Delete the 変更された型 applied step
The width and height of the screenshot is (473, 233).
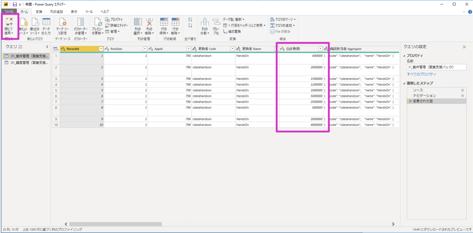coord(410,101)
